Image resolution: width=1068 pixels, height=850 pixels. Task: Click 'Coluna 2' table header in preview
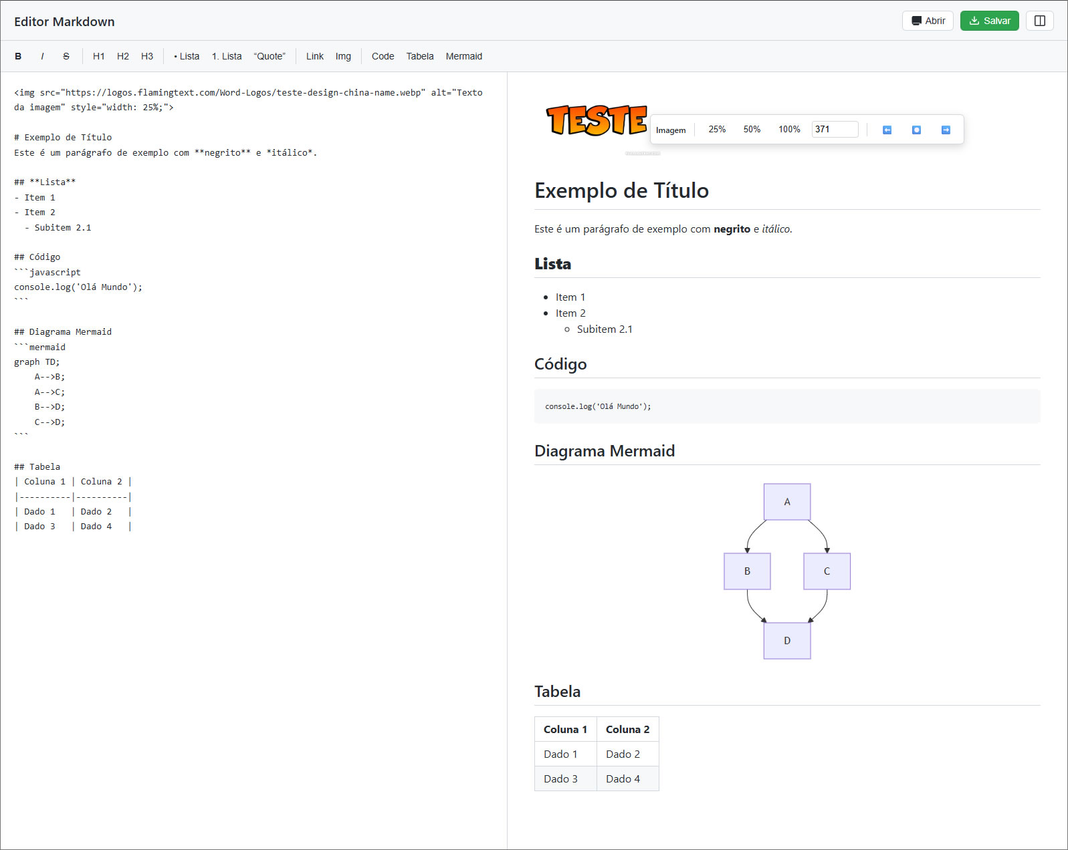[x=628, y=729]
